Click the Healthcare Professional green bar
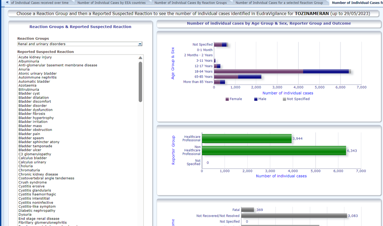Image resolution: width=383 pixels, height=226 pixels. 247,139
